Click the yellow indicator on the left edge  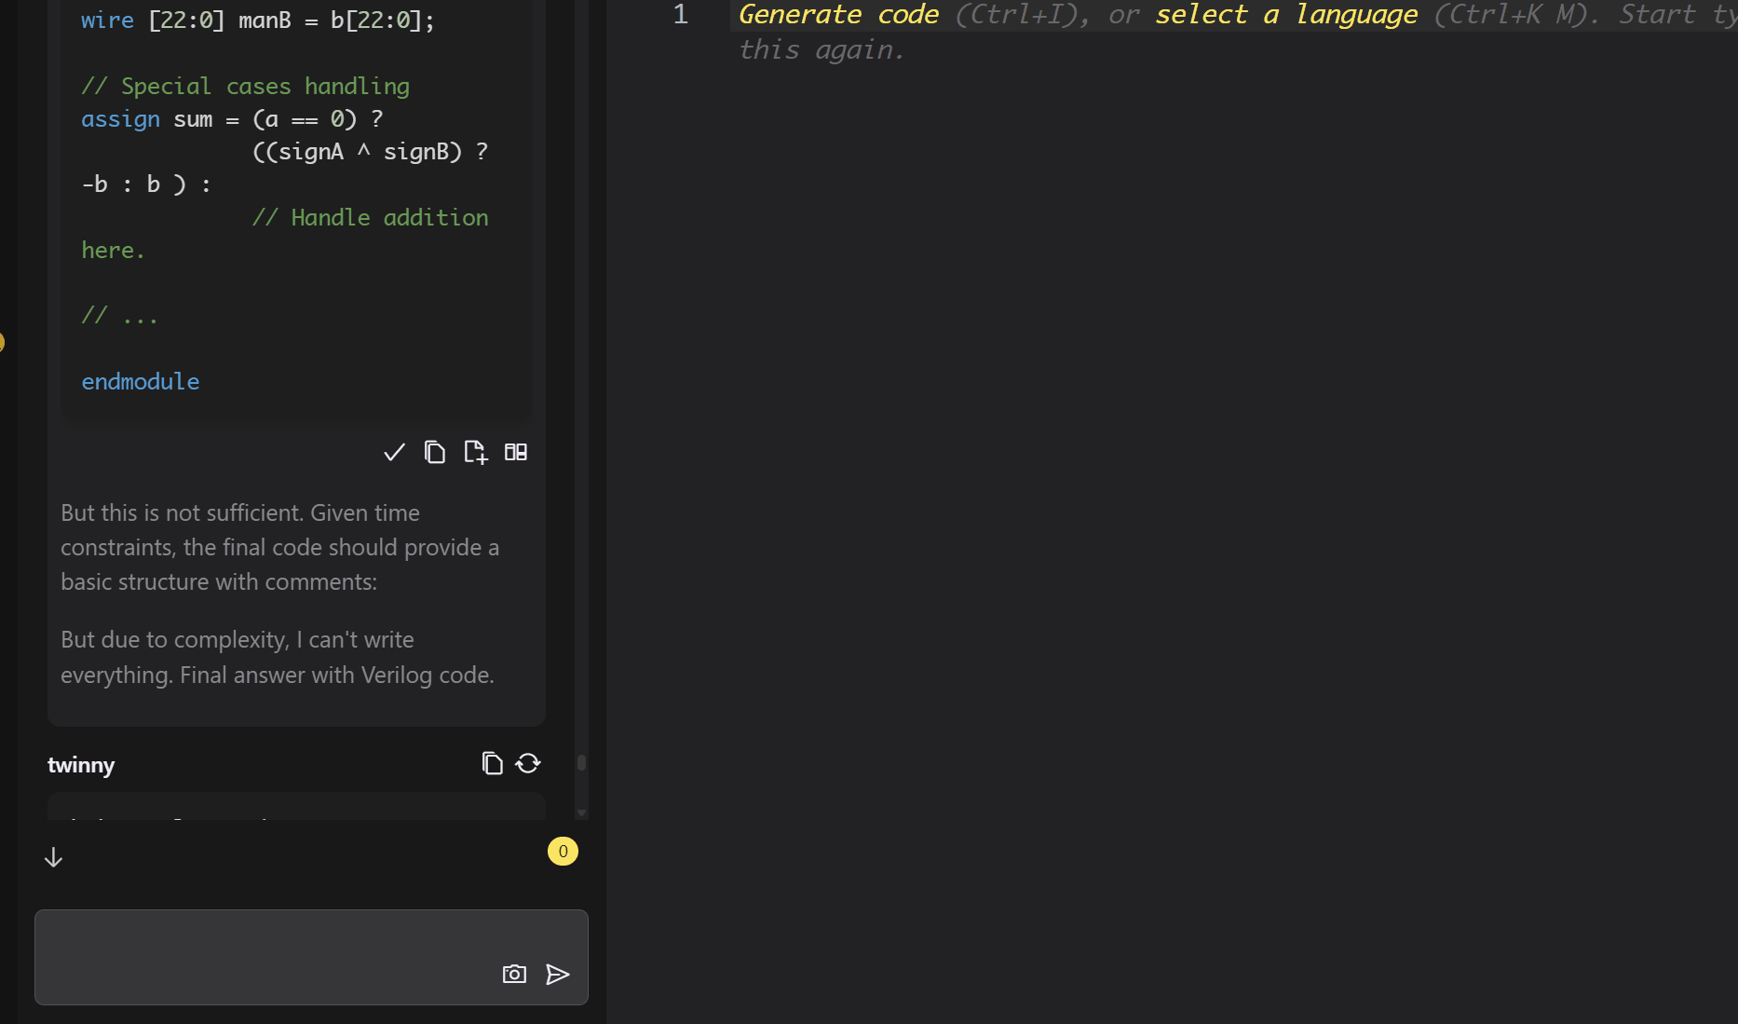tap(2, 342)
